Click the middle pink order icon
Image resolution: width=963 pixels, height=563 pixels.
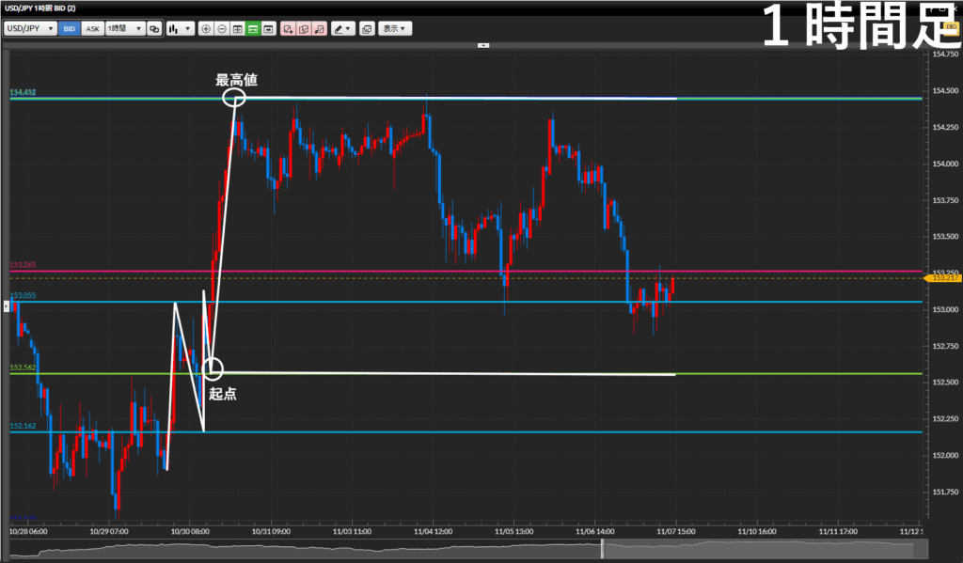(x=304, y=29)
